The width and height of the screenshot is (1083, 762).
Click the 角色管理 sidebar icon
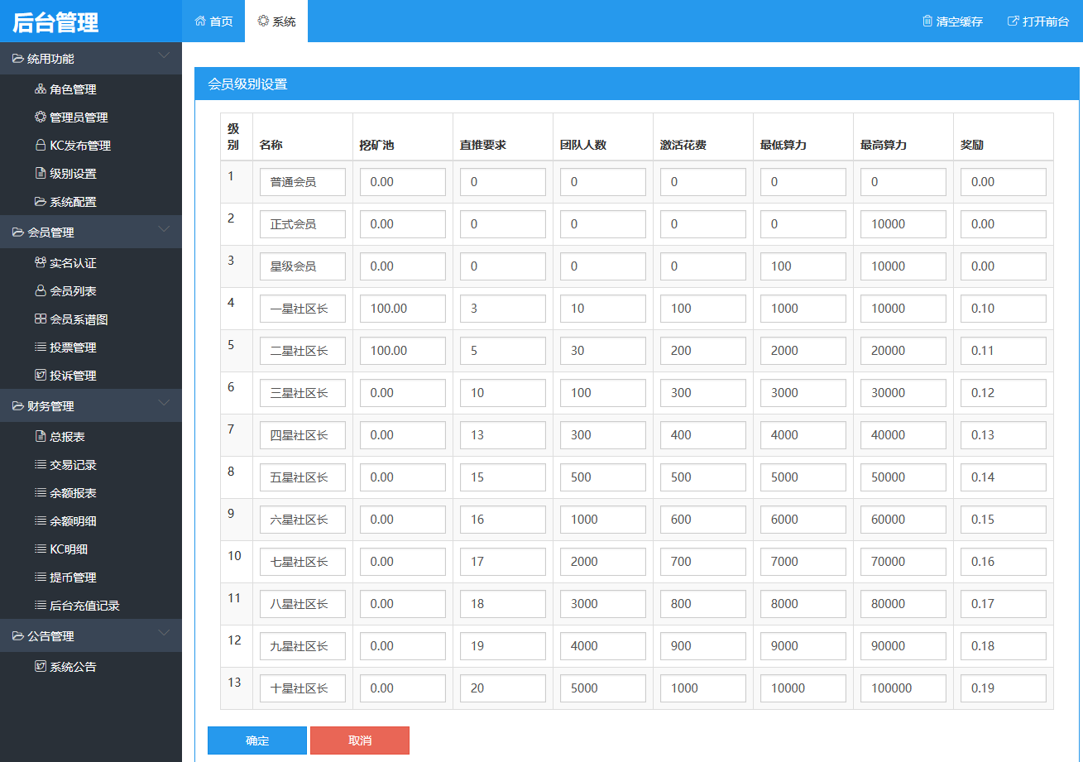40,89
